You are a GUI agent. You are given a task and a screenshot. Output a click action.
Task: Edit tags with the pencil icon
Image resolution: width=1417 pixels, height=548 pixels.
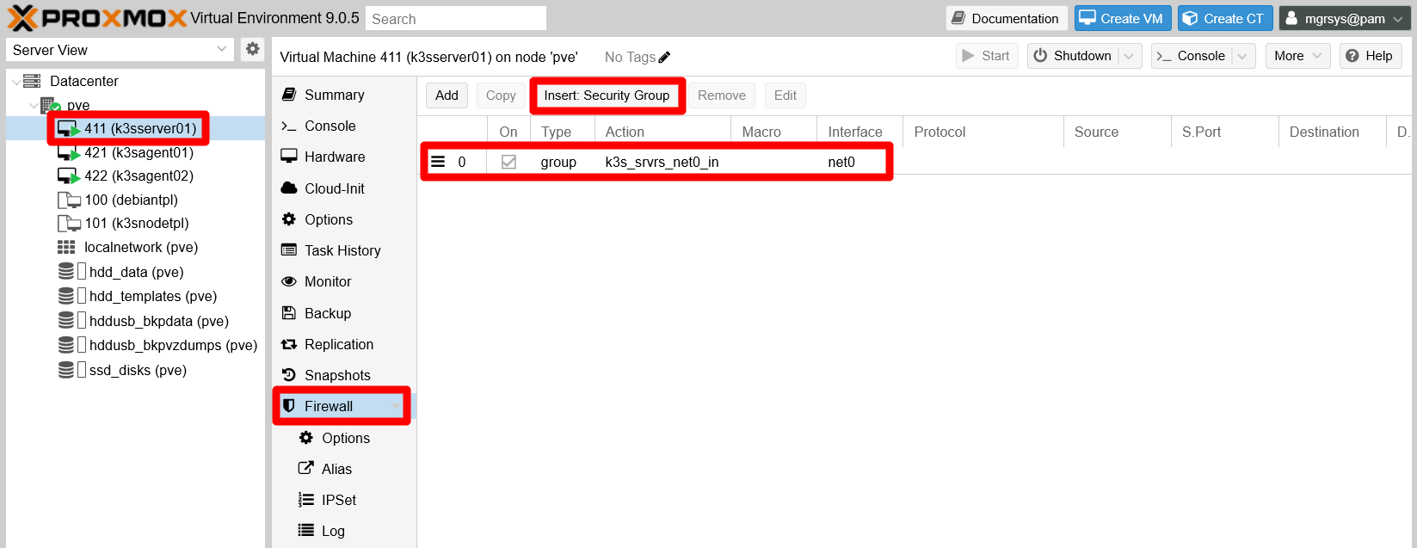click(664, 57)
